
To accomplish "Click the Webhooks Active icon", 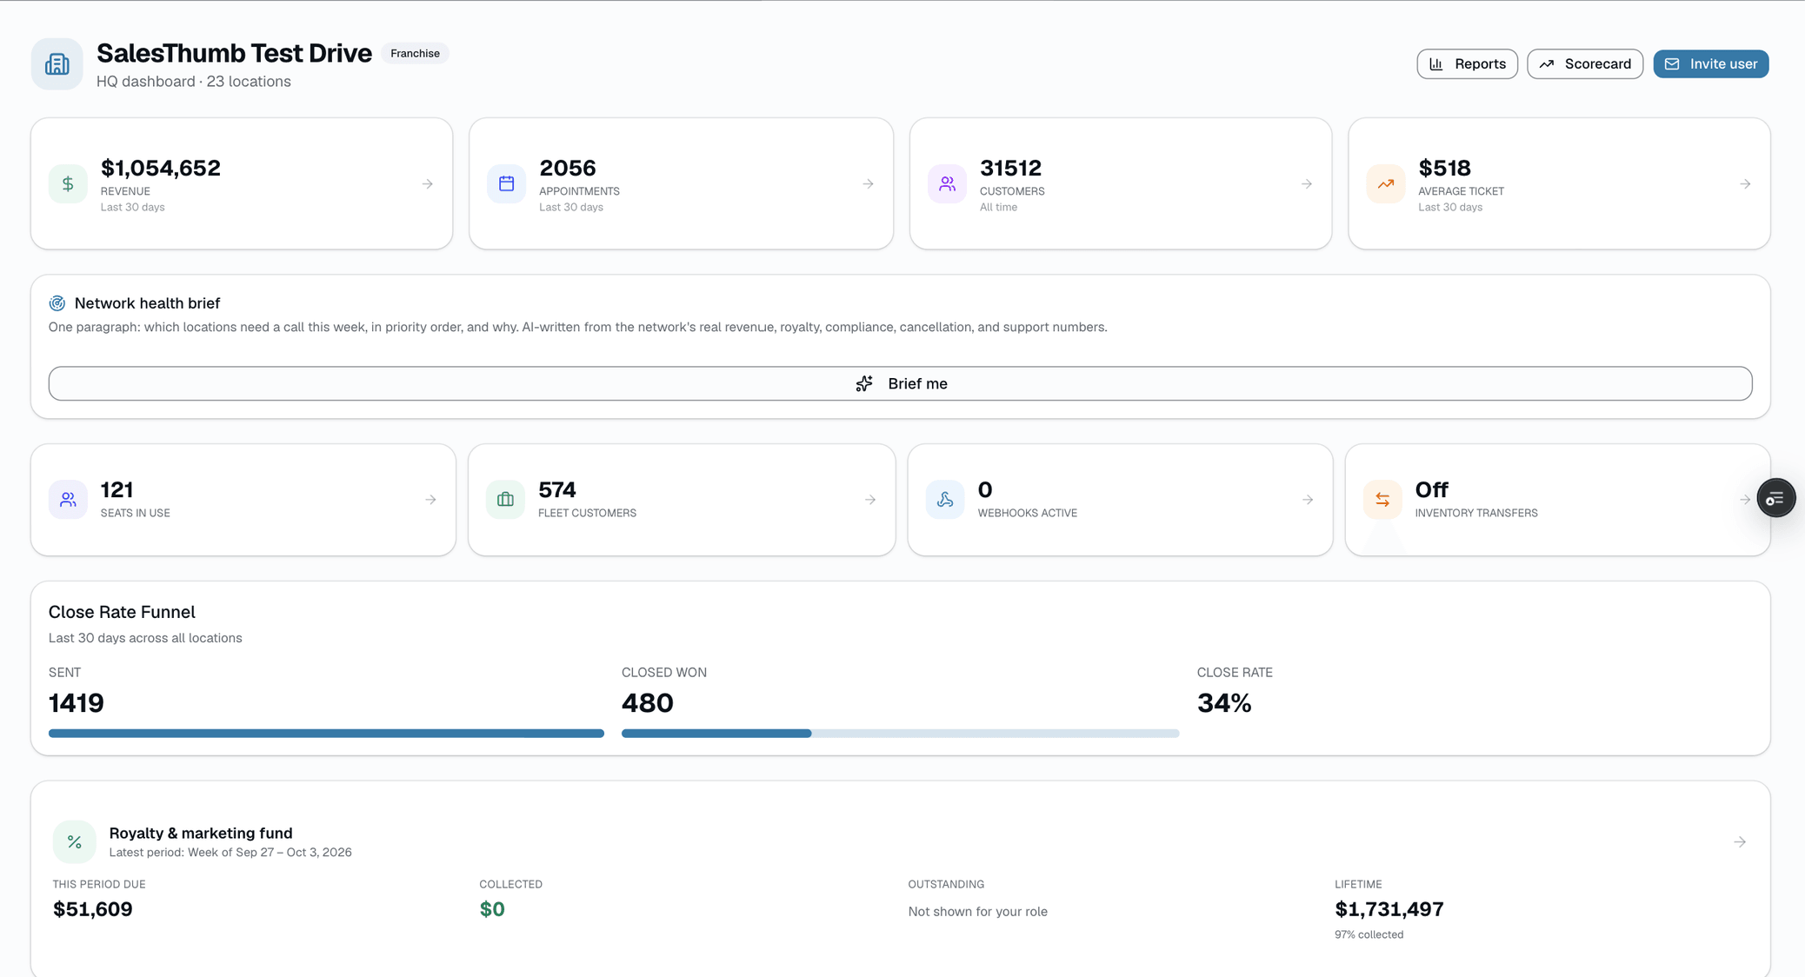I will [945, 500].
